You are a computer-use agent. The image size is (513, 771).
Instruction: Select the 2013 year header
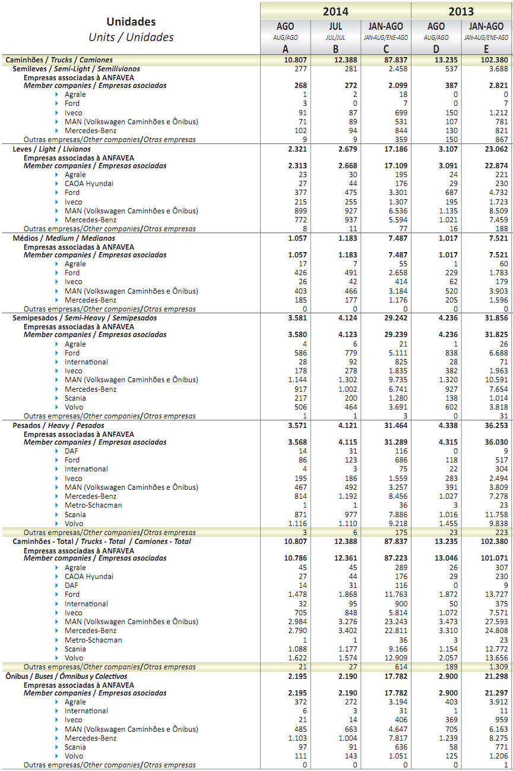click(461, 11)
